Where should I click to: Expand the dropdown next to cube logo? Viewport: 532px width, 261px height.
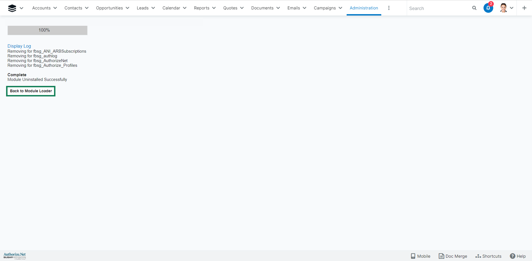[x=22, y=8]
